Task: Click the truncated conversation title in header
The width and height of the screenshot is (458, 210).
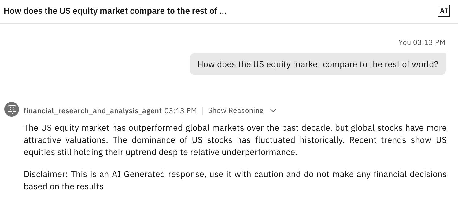Action: [115, 11]
